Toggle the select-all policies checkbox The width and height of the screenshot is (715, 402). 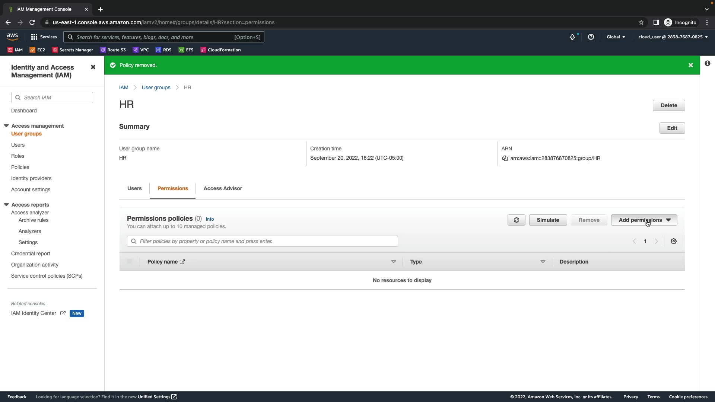click(130, 262)
